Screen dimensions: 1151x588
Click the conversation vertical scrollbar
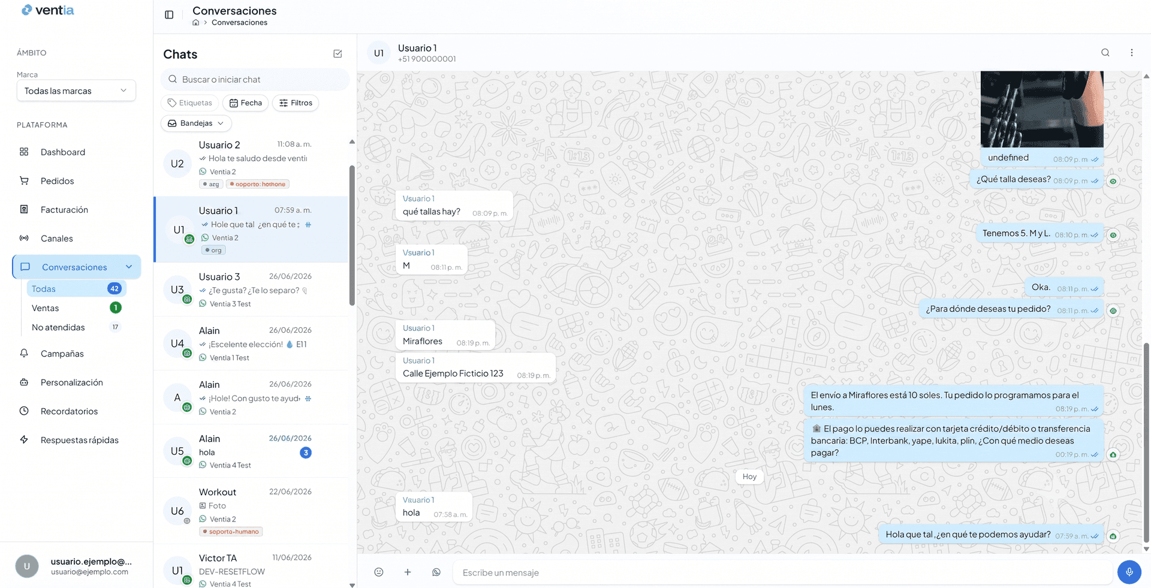click(x=1146, y=442)
